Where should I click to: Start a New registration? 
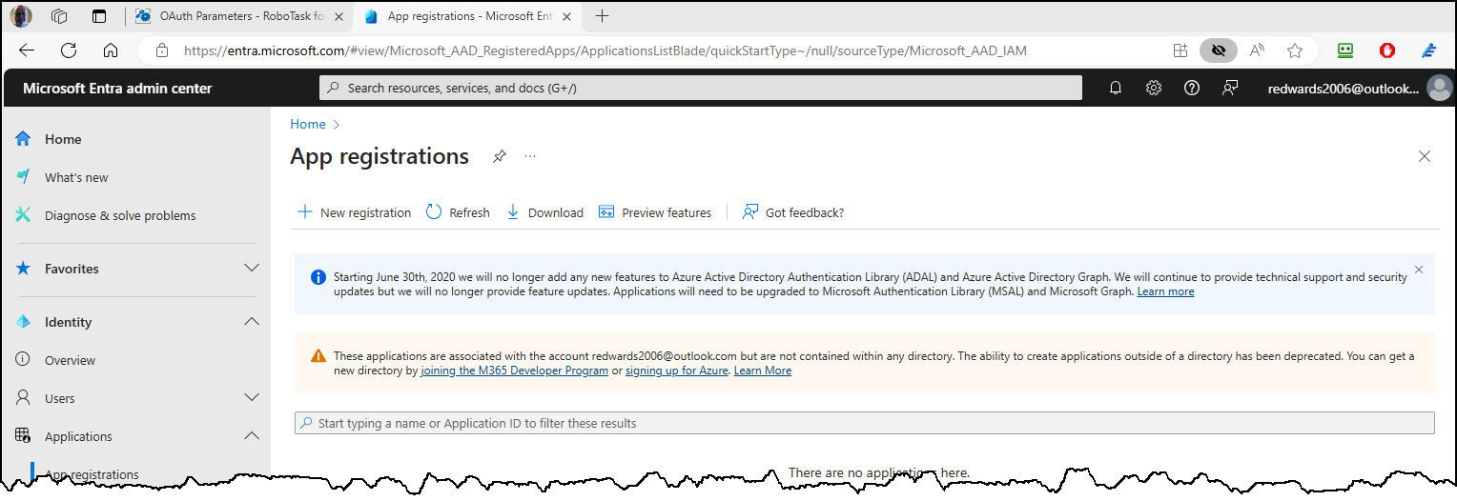[x=355, y=212]
